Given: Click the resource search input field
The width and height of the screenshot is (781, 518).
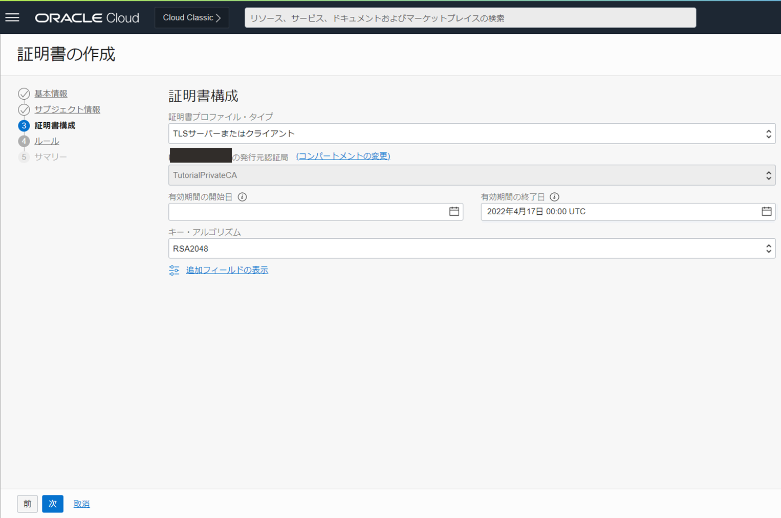Looking at the screenshot, I should [x=470, y=18].
